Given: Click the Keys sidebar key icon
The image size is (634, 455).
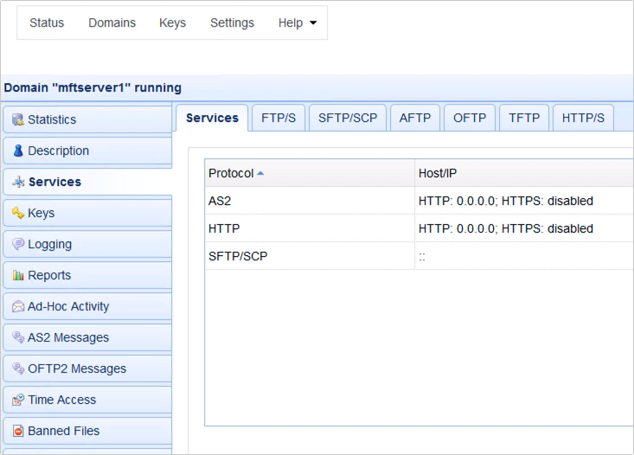Looking at the screenshot, I should (17, 214).
